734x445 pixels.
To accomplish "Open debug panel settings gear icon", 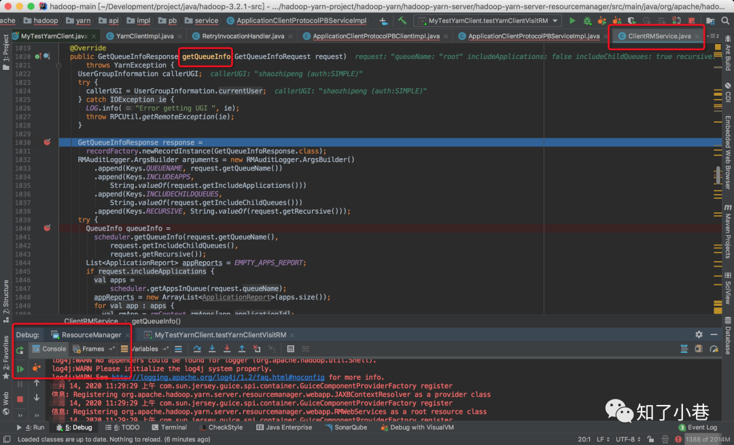I will click(x=699, y=334).
